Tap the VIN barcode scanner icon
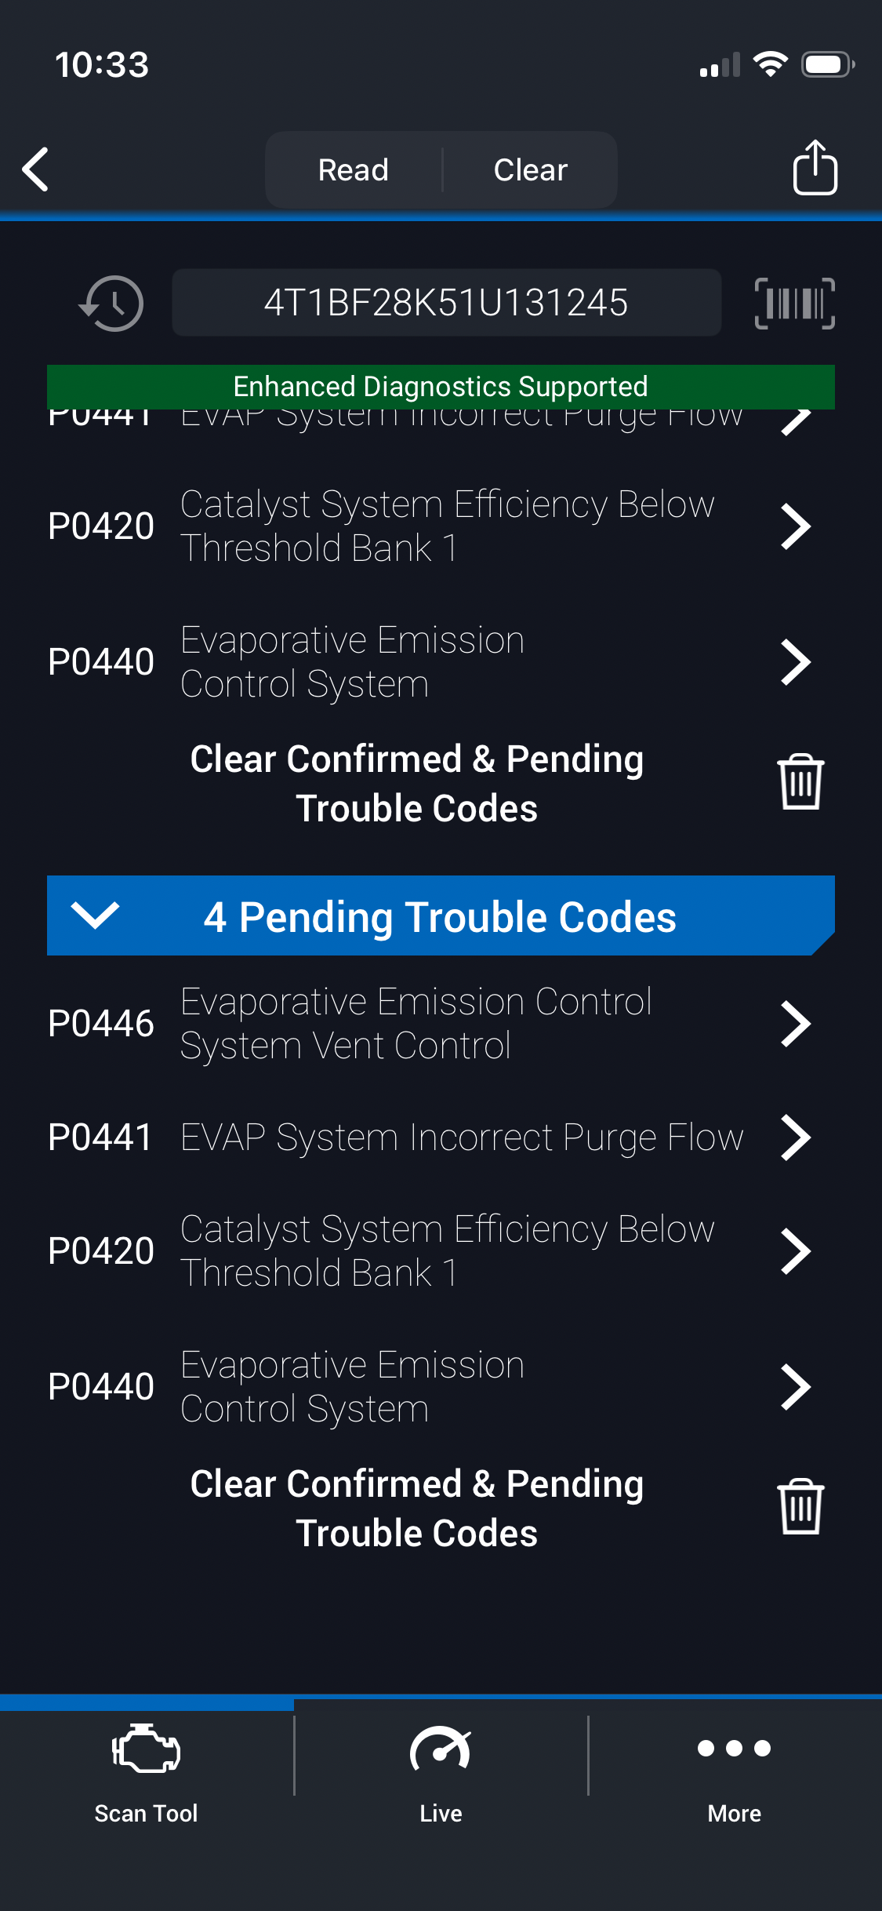 pyautogui.click(x=794, y=304)
